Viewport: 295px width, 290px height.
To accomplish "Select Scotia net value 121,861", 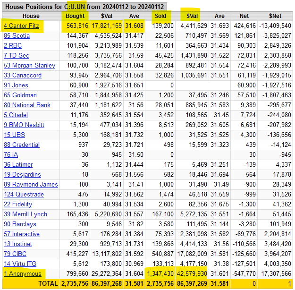I will (x=245, y=36).
